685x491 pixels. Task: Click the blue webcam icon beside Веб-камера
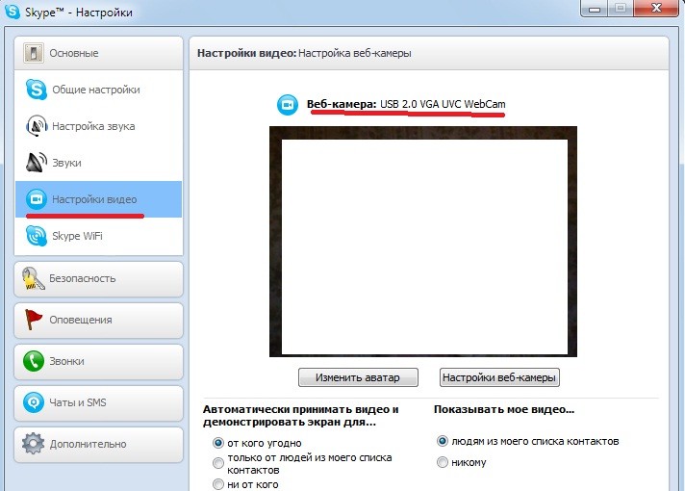288,105
